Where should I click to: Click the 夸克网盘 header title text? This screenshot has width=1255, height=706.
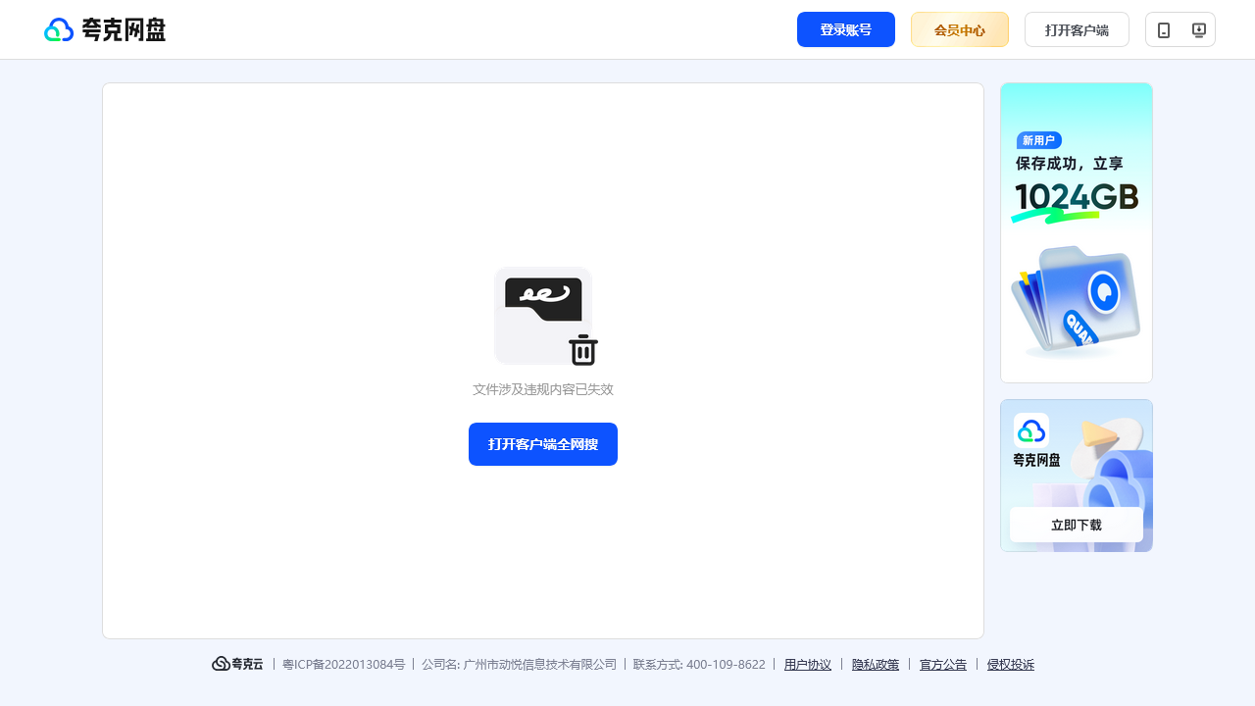(124, 29)
